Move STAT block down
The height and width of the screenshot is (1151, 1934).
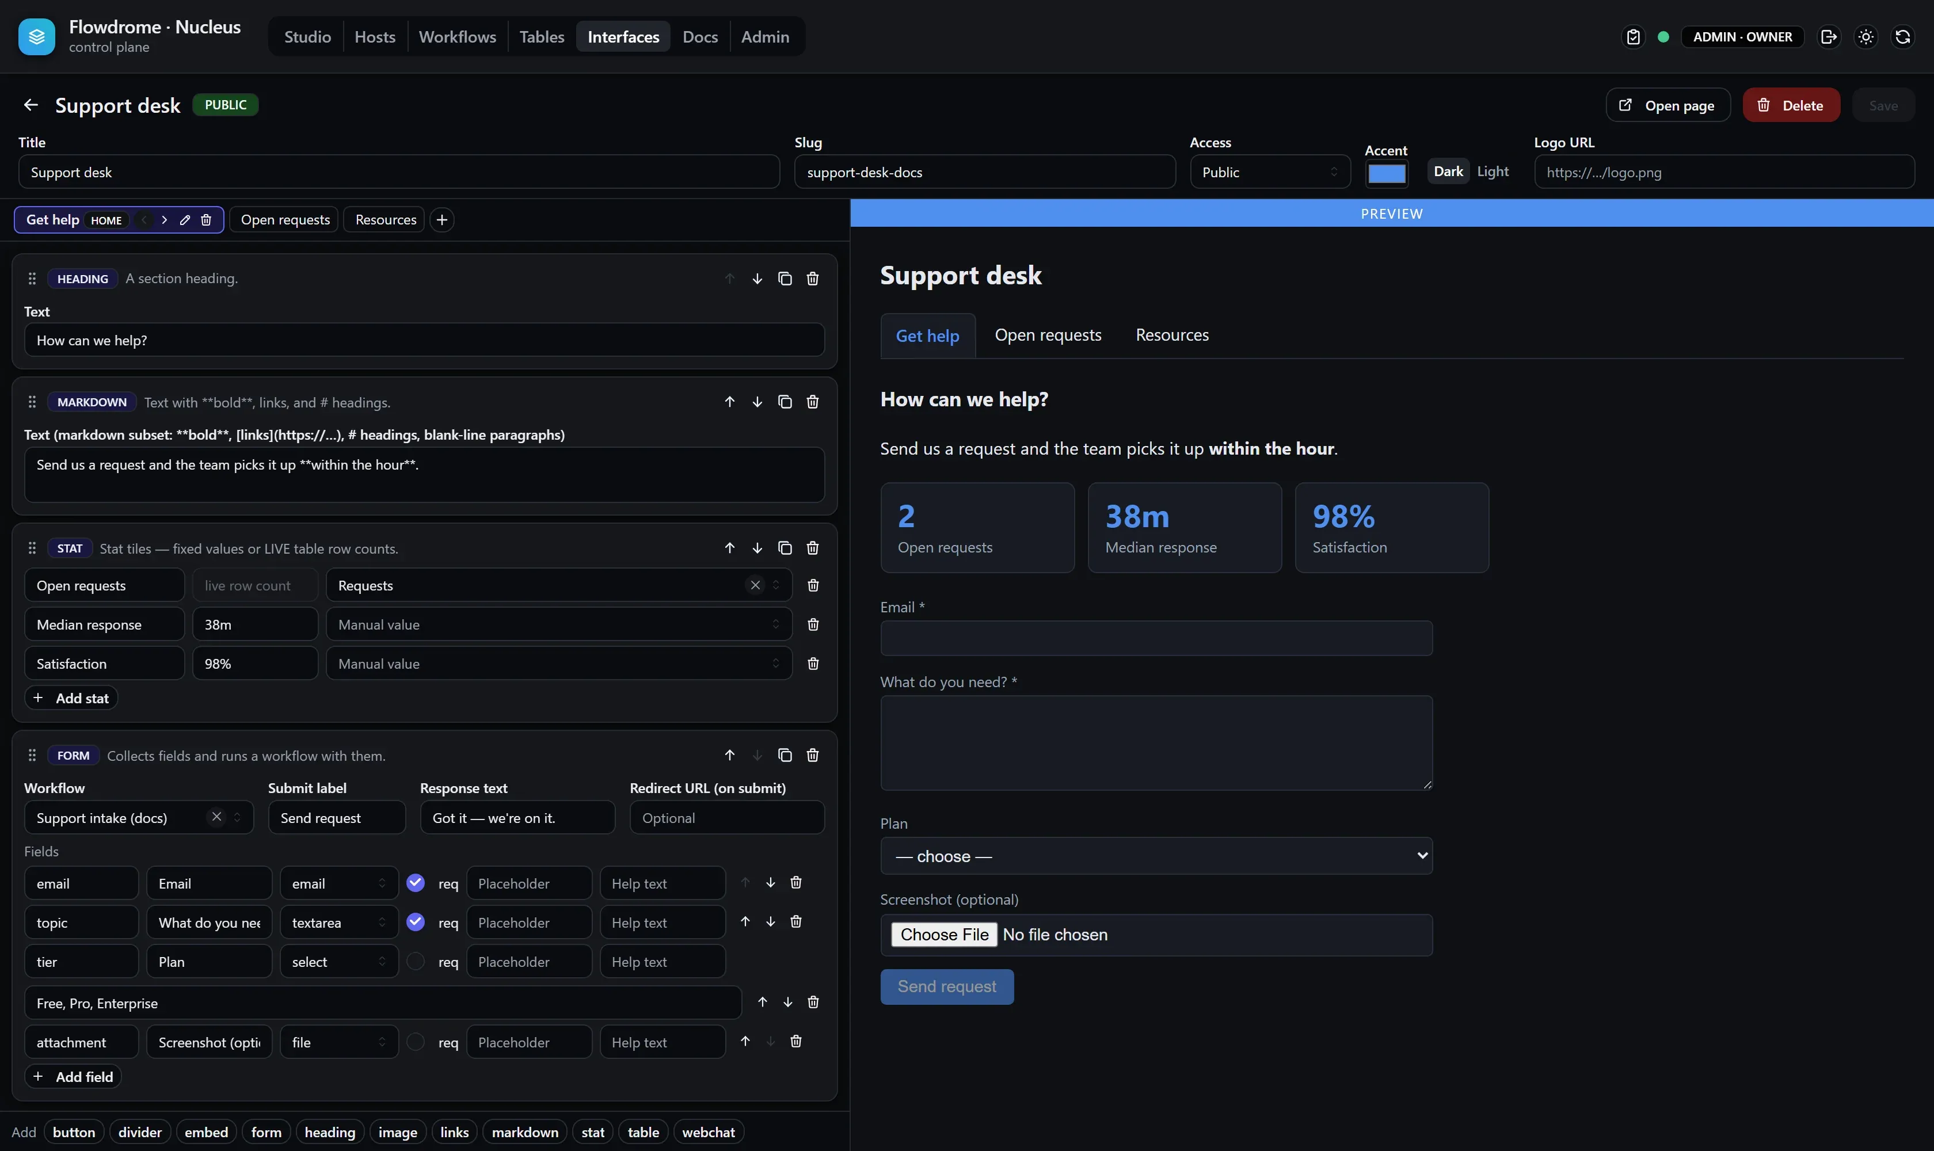pyautogui.click(x=757, y=548)
